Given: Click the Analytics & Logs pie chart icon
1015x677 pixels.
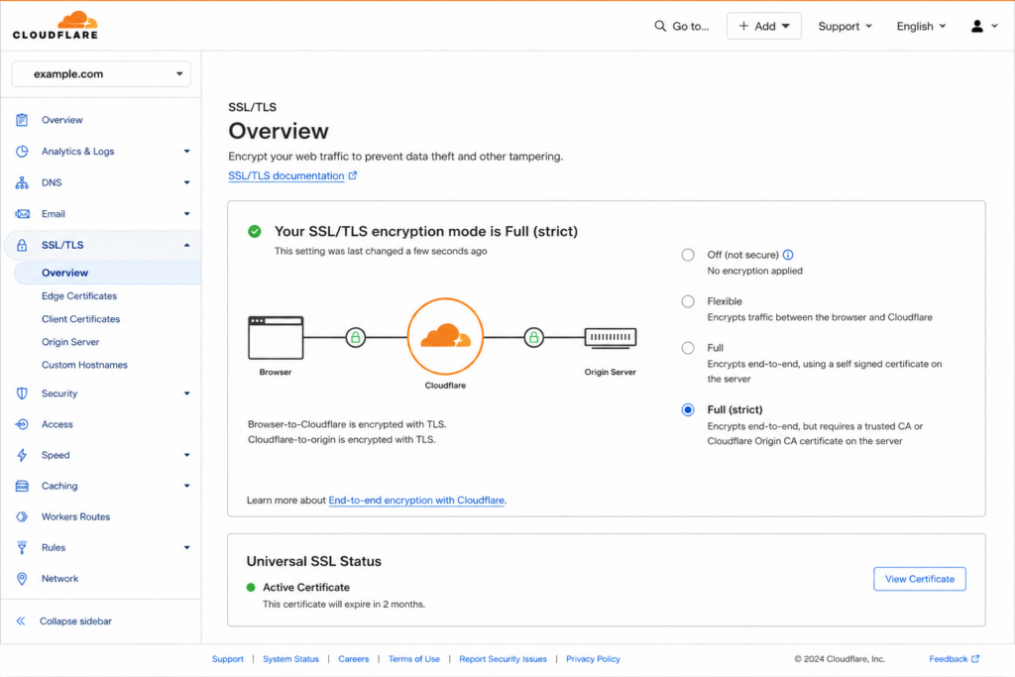Looking at the screenshot, I should [22, 152].
